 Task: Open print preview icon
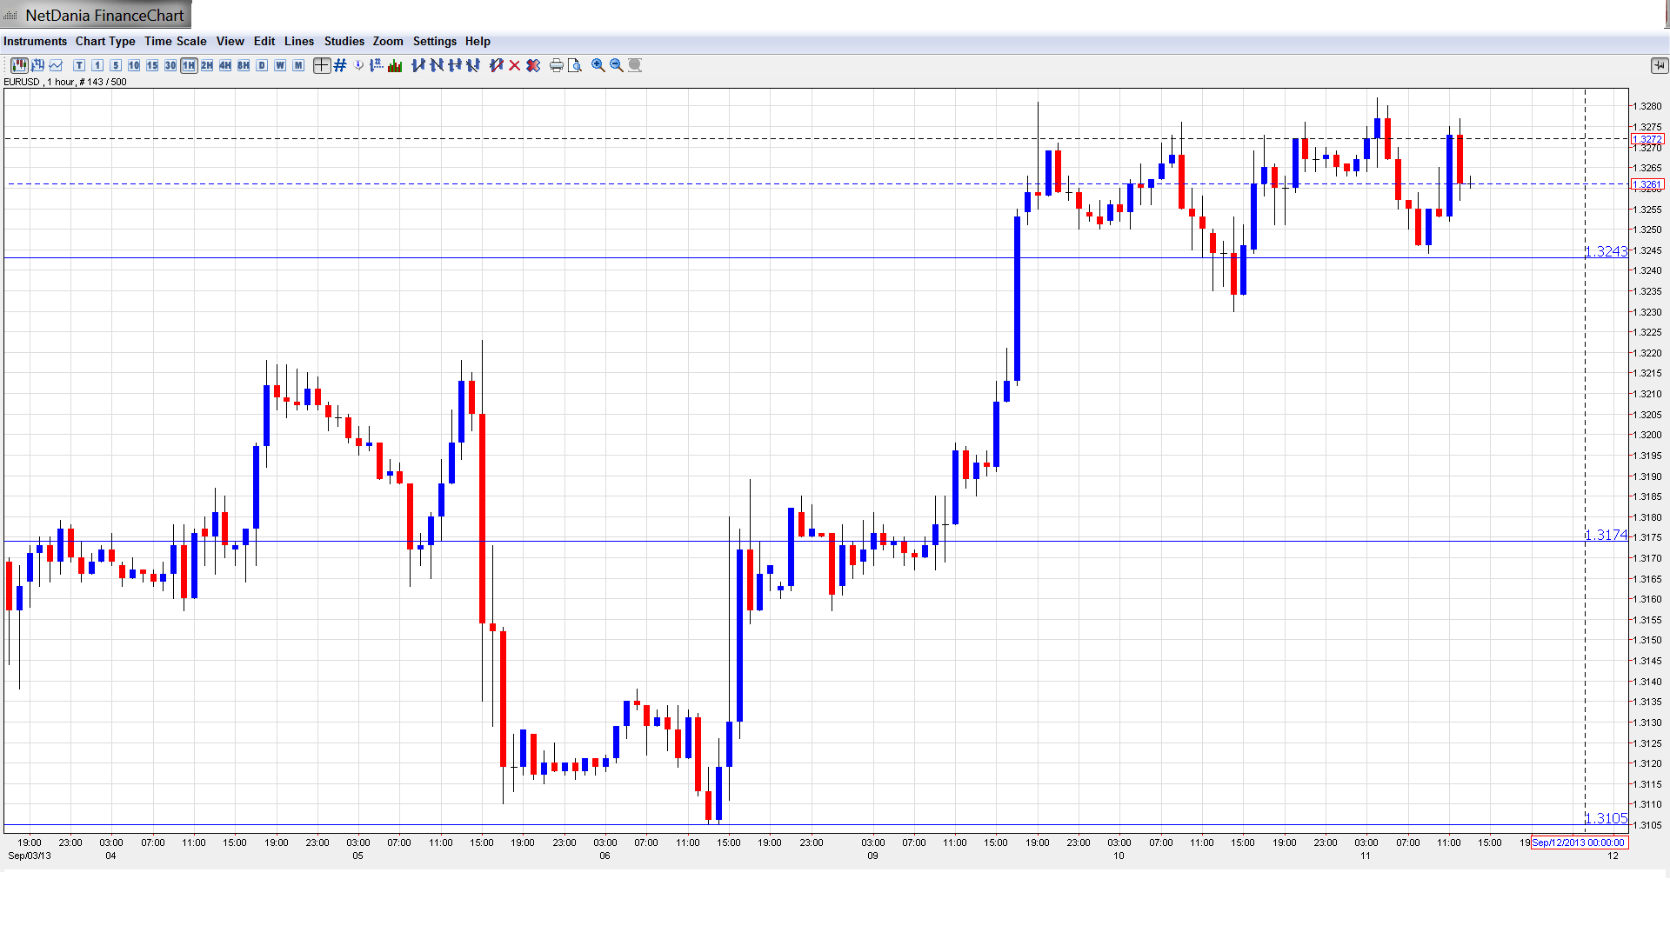[574, 65]
